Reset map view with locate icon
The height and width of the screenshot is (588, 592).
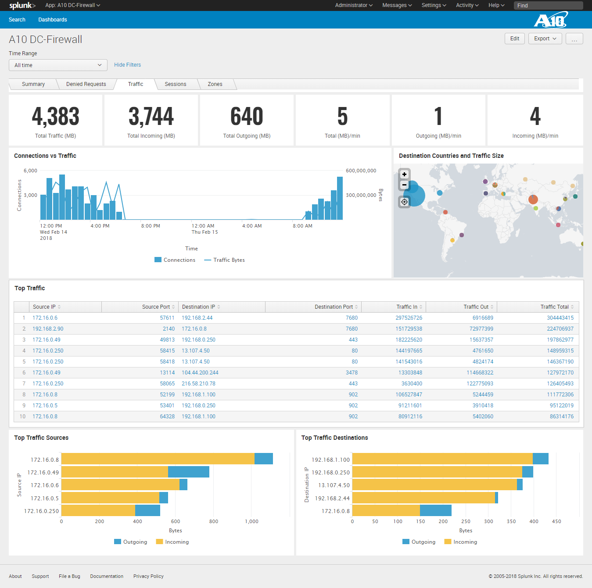pos(404,202)
